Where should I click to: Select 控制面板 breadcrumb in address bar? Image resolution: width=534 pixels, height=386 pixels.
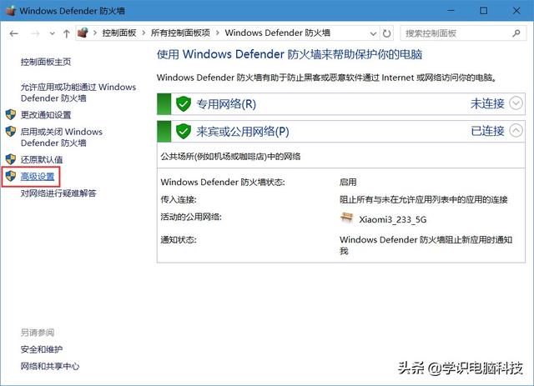119,33
